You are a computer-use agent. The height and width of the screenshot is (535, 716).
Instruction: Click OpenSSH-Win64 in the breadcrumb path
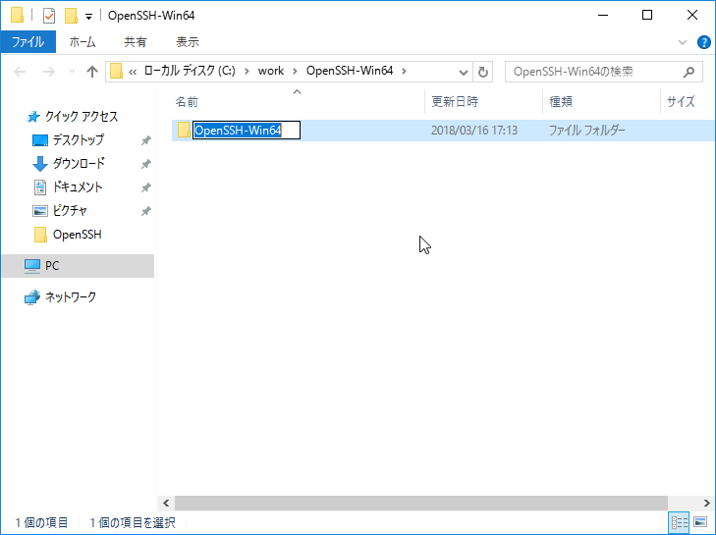click(x=350, y=71)
